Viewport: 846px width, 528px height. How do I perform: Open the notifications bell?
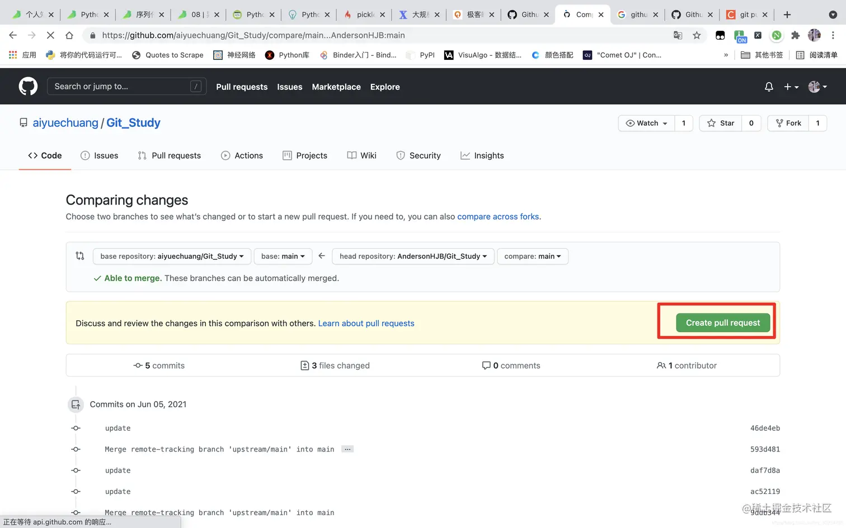tap(769, 87)
